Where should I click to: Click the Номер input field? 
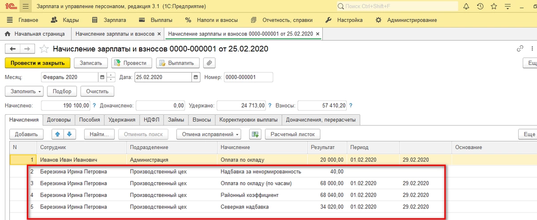[x=248, y=77]
